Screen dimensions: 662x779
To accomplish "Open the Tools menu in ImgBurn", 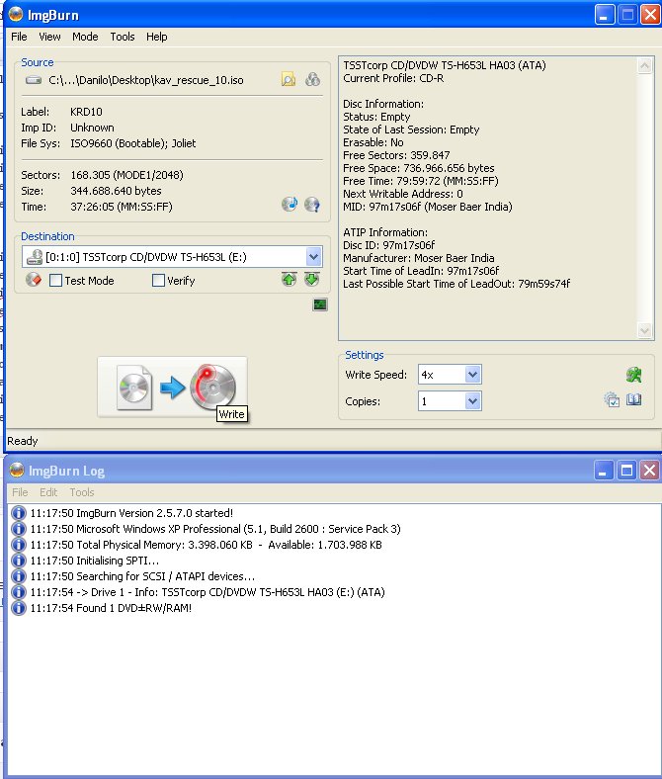I will point(123,37).
